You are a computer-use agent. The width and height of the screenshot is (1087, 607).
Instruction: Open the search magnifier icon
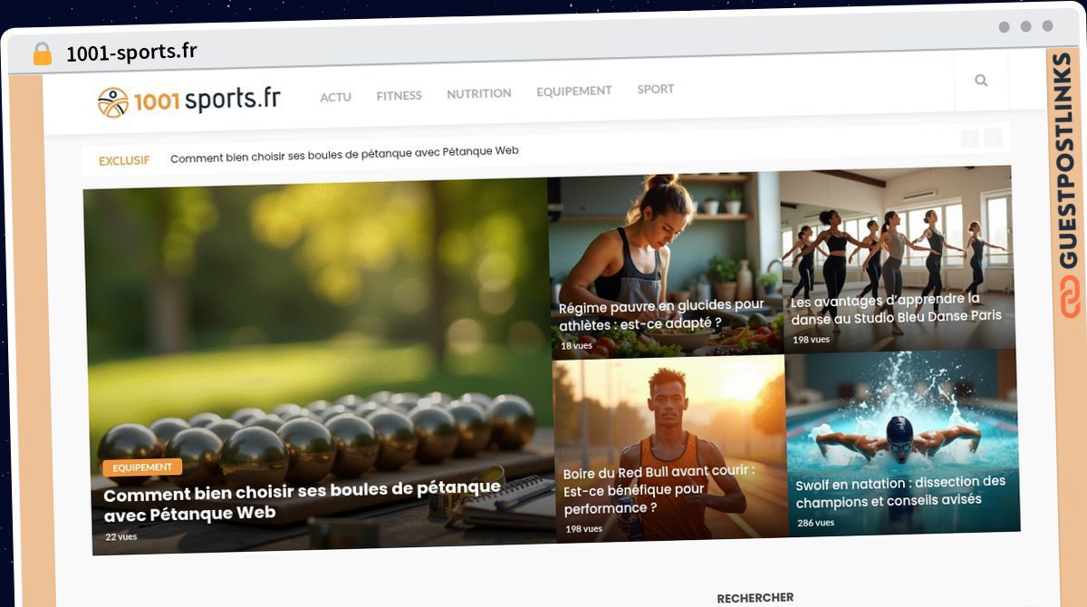pos(981,81)
